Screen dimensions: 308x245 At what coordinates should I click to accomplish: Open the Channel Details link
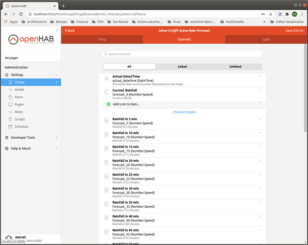[x=184, y=112]
